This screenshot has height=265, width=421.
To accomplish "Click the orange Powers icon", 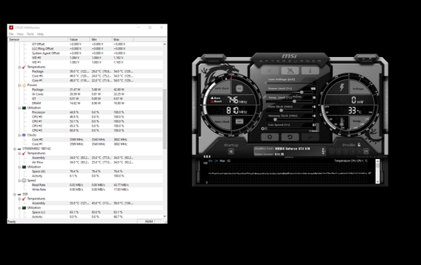I will [24, 85].
